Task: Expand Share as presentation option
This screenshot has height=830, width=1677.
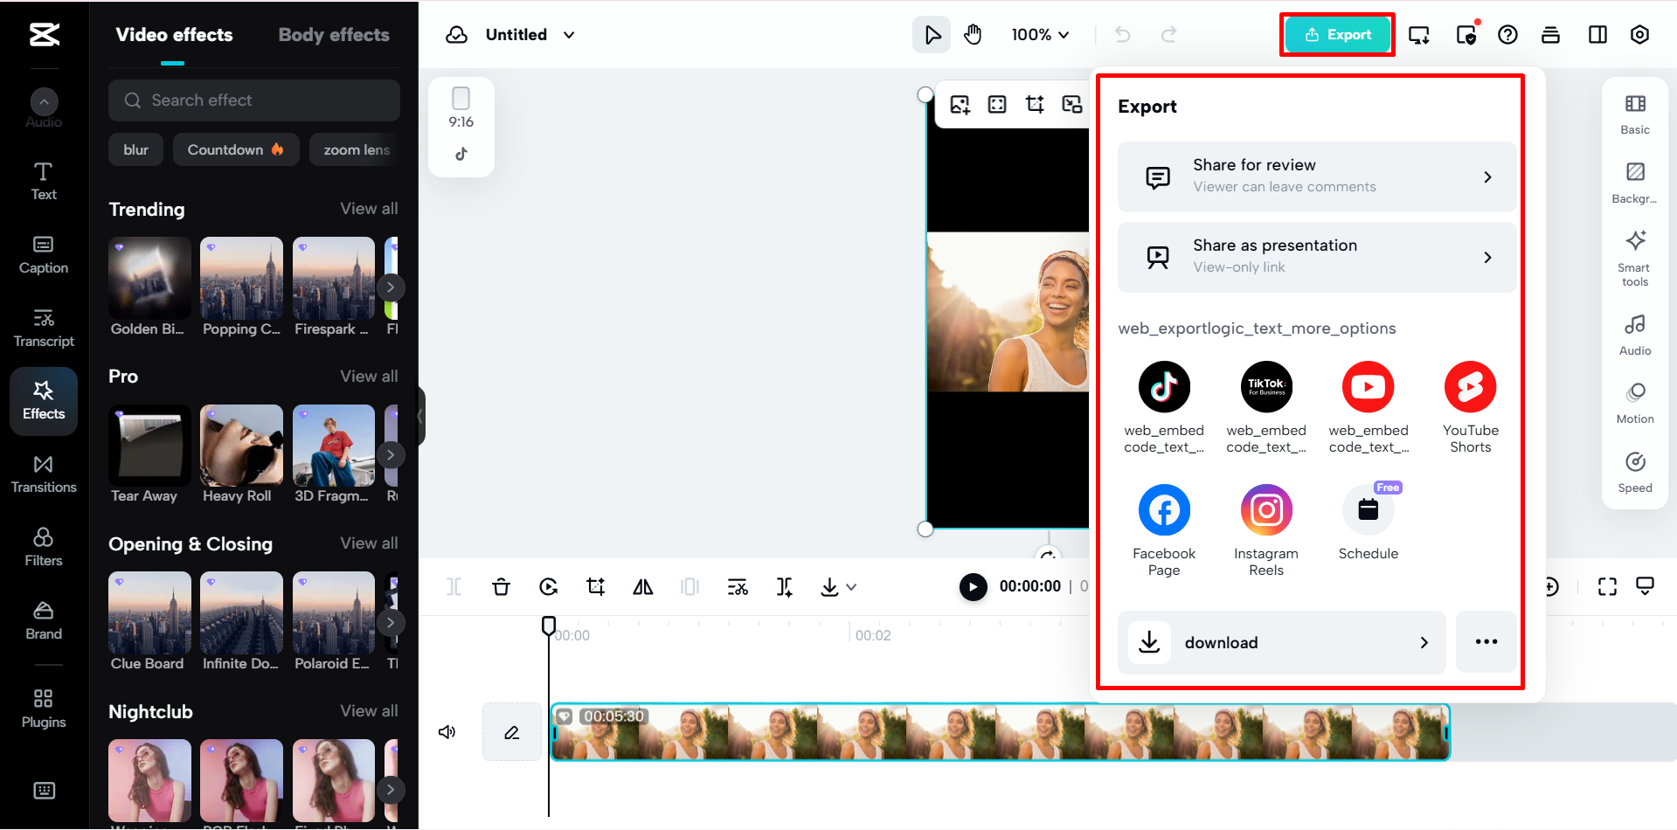Action: coord(1317,257)
